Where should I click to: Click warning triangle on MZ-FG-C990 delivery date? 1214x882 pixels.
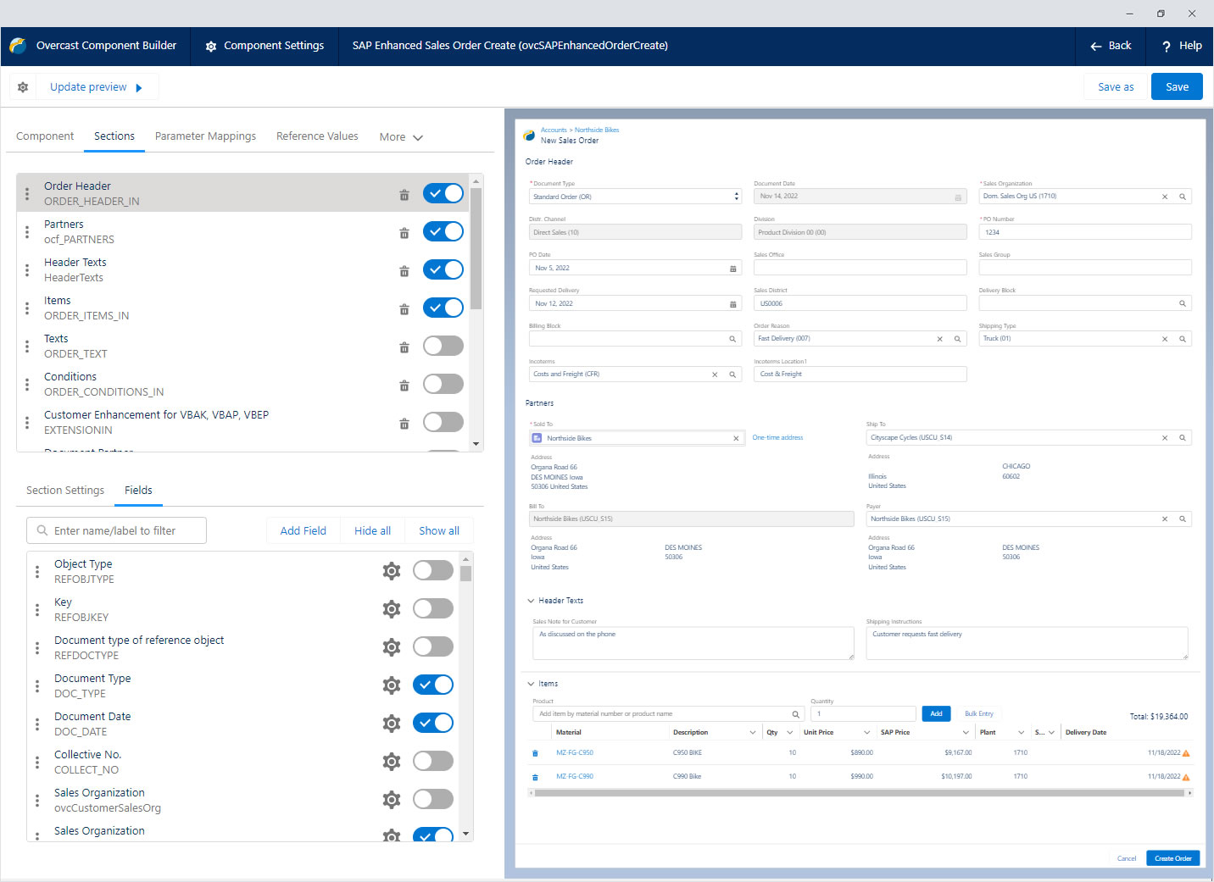(1186, 777)
